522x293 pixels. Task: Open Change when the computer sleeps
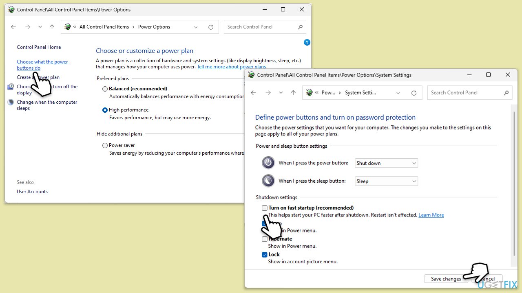pyautogui.click(x=47, y=105)
